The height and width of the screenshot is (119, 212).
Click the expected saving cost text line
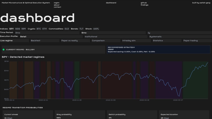point(131,51)
